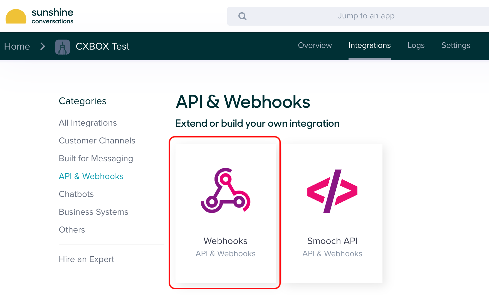
Task: Click the Webhooks card title text
Action: [x=226, y=241]
